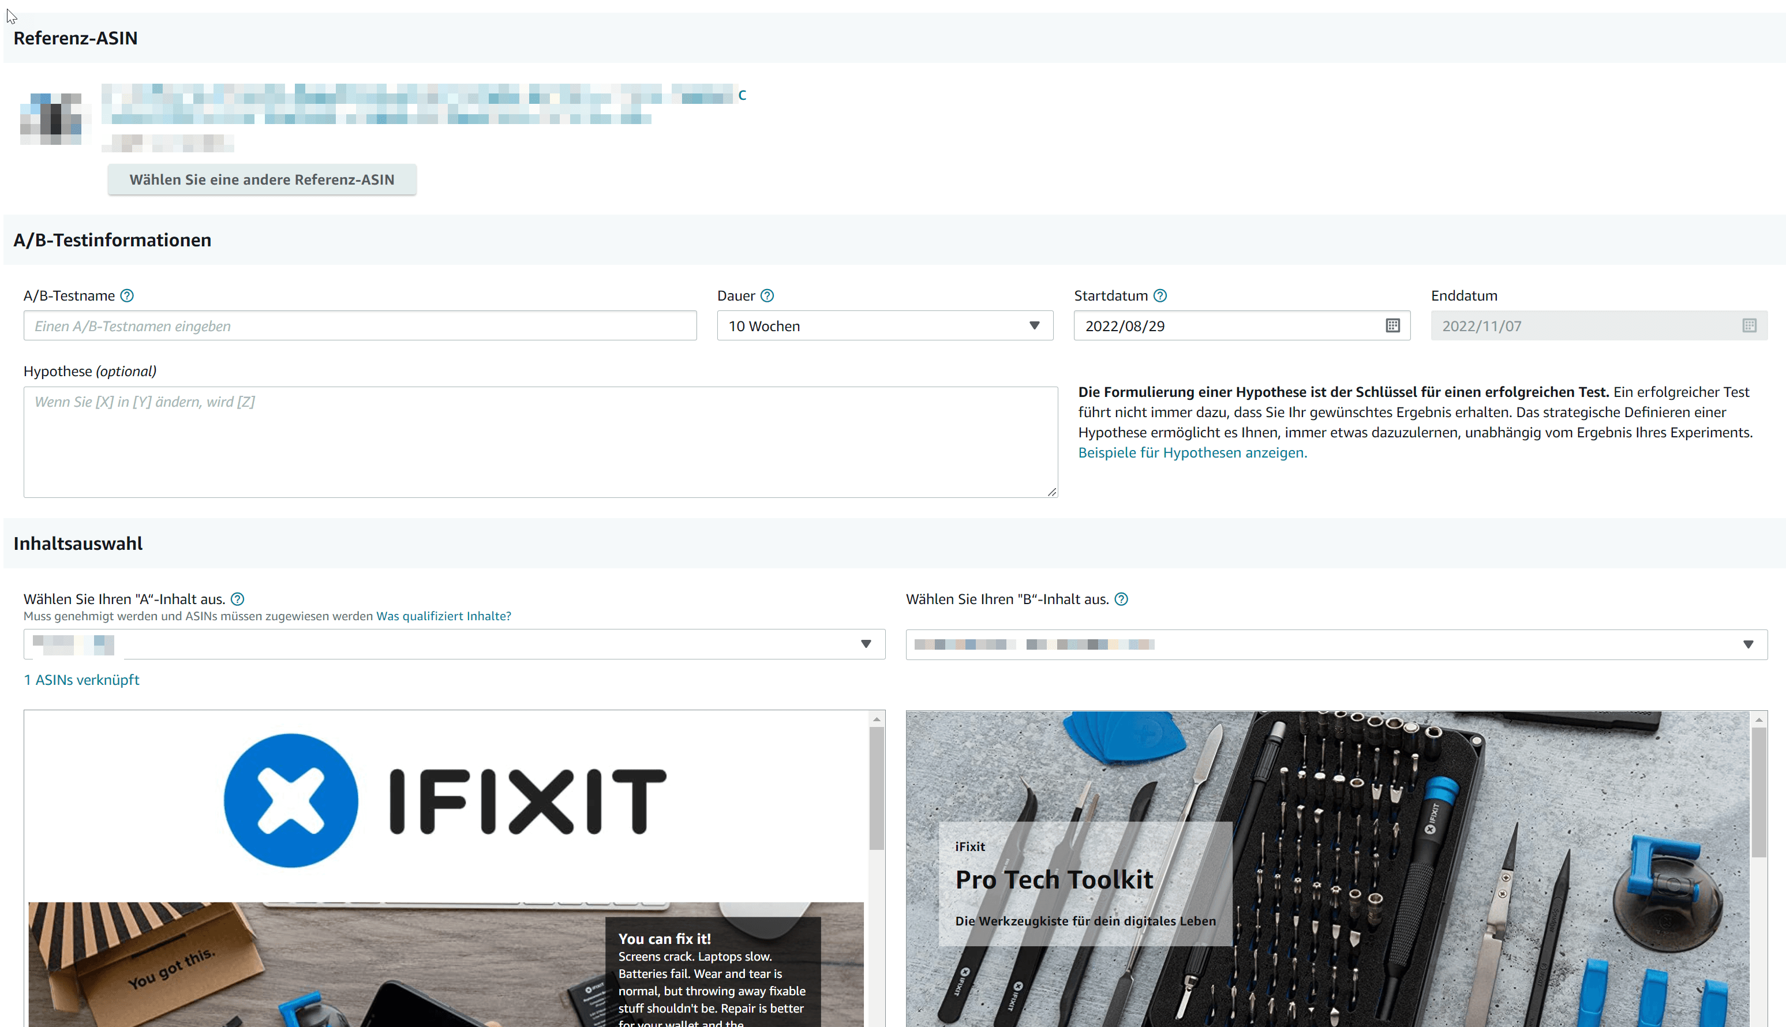This screenshot has width=1786, height=1027.
Task: Click scrollbar thumb in B content preview
Action: coord(1759,792)
